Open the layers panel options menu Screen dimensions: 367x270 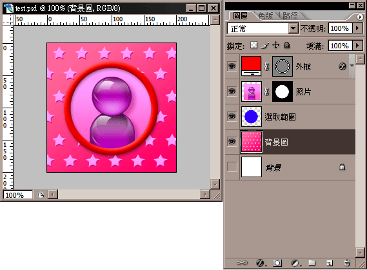coord(360,17)
